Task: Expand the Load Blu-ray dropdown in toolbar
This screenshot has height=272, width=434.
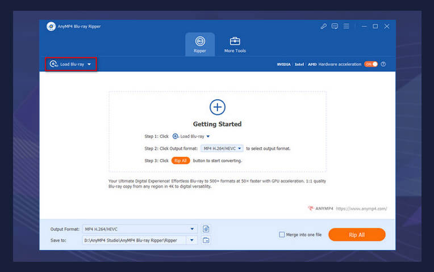Action: tap(89, 65)
